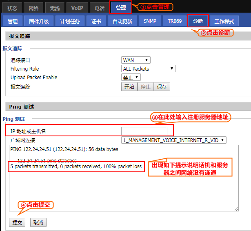Screen dimensions: 251x231
Task: Go to the 计划任务 sub-tab
Action: tap(70, 21)
